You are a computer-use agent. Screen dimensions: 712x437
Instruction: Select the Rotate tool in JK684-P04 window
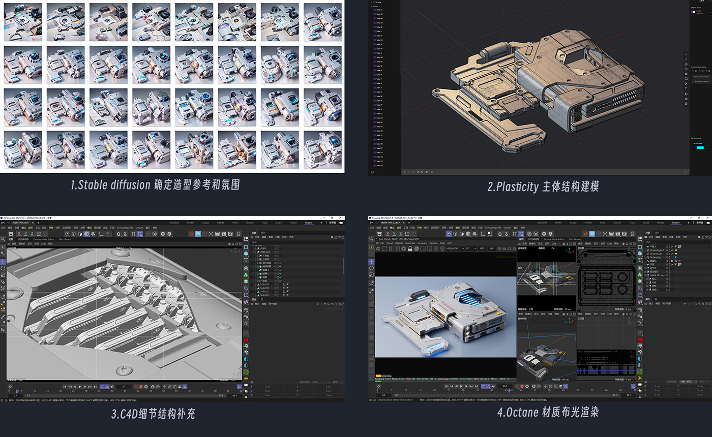pos(3,268)
